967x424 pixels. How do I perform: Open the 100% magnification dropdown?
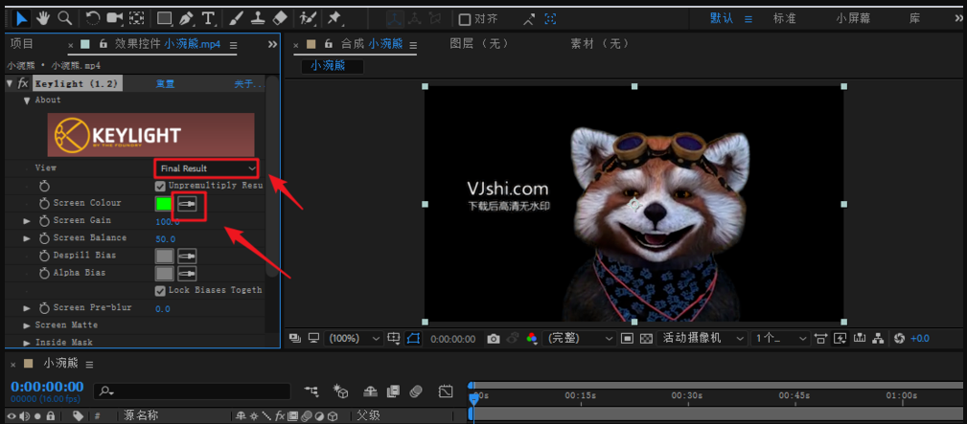coord(354,338)
